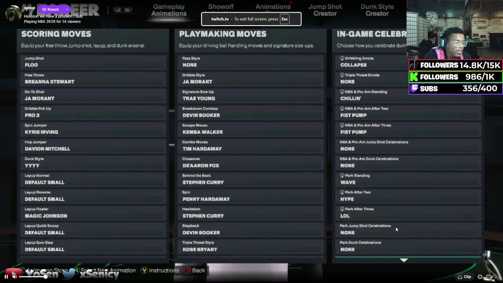Adjust the Twitch volume slider
The height and width of the screenshot is (283, 503).
pos(33,277)
